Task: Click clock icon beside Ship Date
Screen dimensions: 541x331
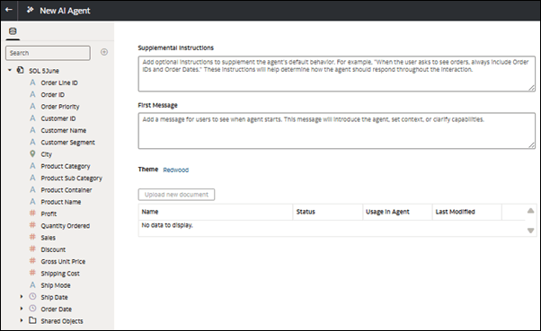Action: coord(32,297)
